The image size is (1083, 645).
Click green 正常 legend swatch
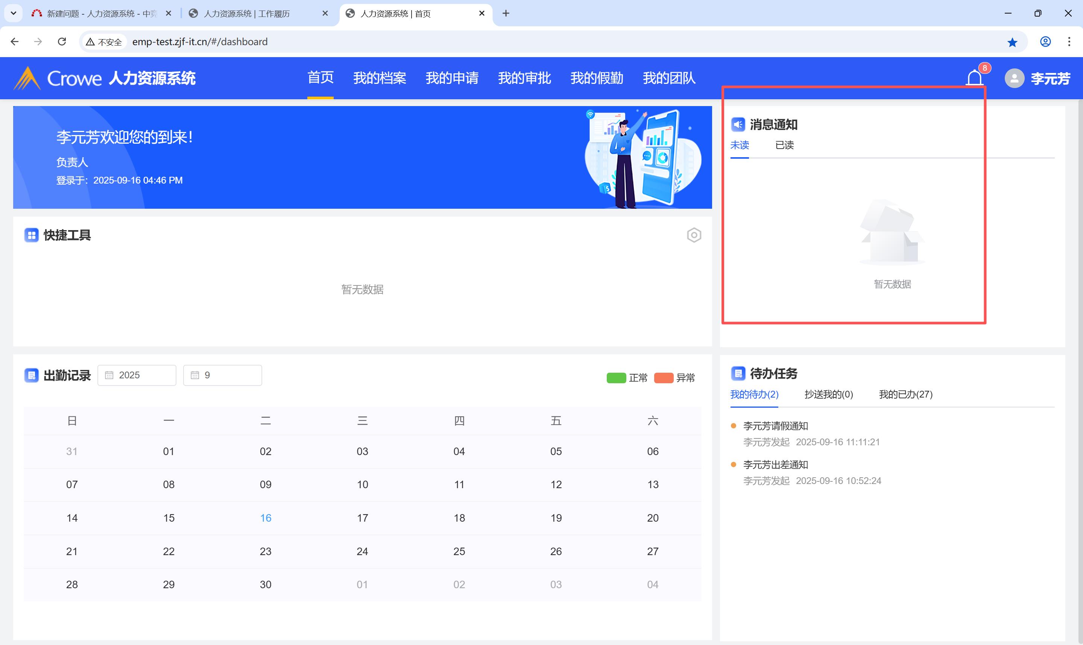coord(616,378)
